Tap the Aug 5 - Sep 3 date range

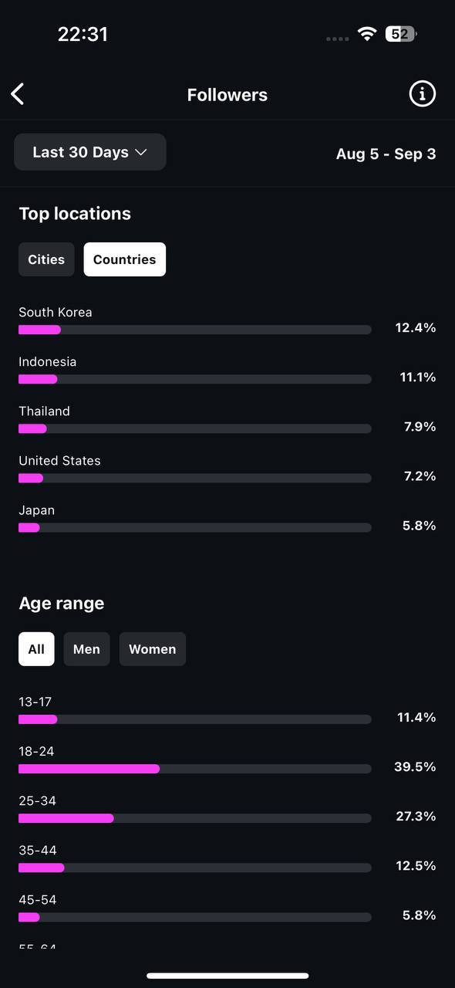click(386, 154)
